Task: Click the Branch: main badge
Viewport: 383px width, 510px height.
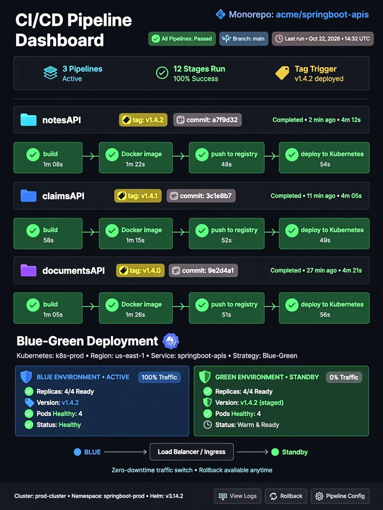Action: click(244, 39)
